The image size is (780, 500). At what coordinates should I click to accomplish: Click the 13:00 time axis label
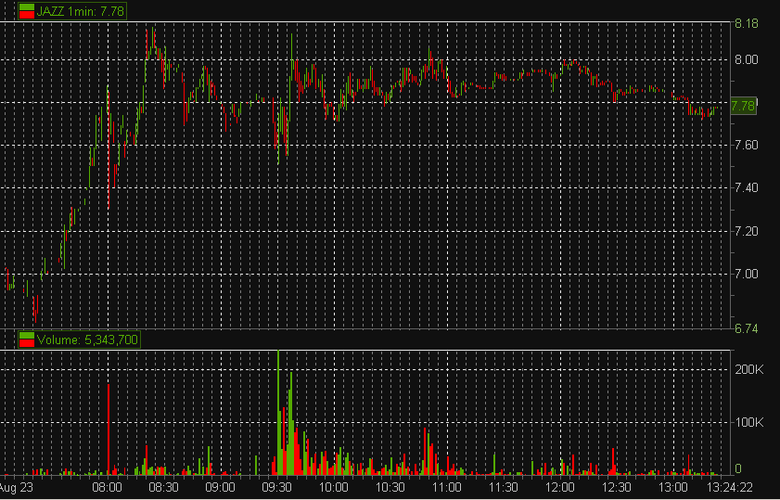673,487
